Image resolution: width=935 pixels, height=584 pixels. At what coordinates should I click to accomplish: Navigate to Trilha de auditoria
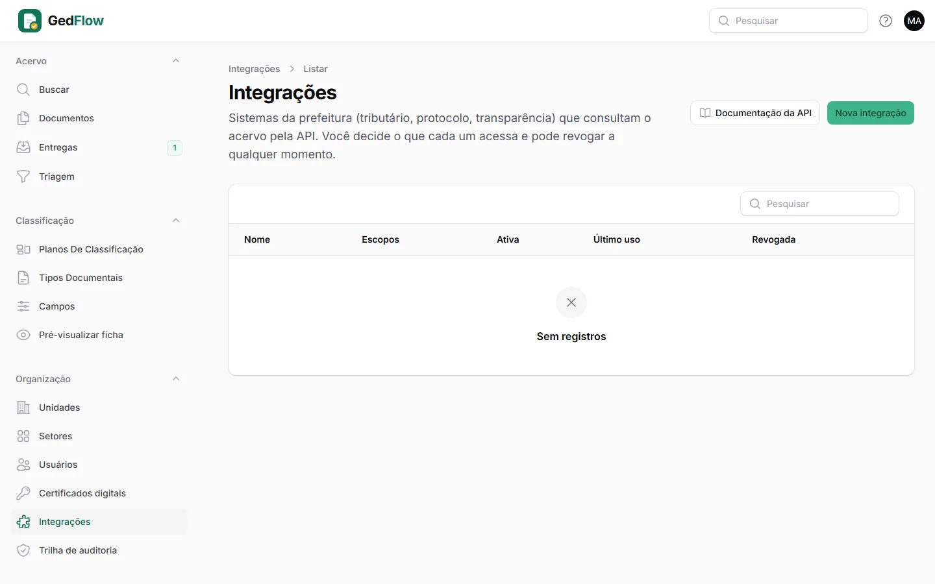pos(99,550)
